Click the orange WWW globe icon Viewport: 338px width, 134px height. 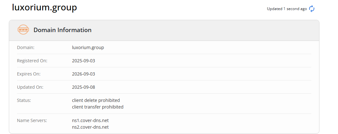click(x=23, y=30)
